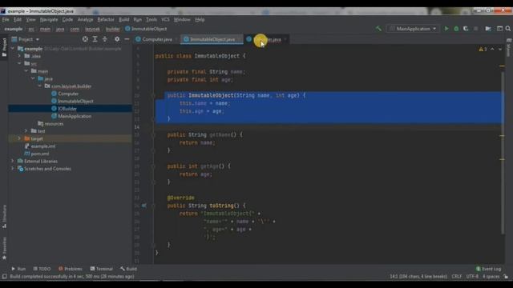Viewport: 513px width, 288px height.
Task: Click the editor vertical scrollbar
Action: pyautogui.click(x=503, y=153)
